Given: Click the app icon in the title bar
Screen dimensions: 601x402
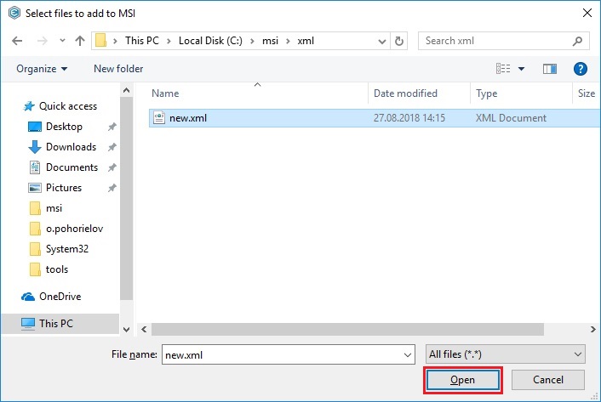Looking at the screenshot, I should [14, 13].
